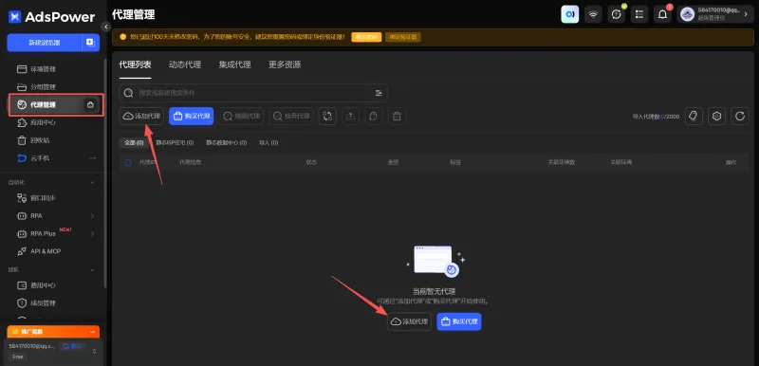Click 添加代理 in the top toolbar
This screenshot has width=759, height=366.
click(x=141, y=116)
